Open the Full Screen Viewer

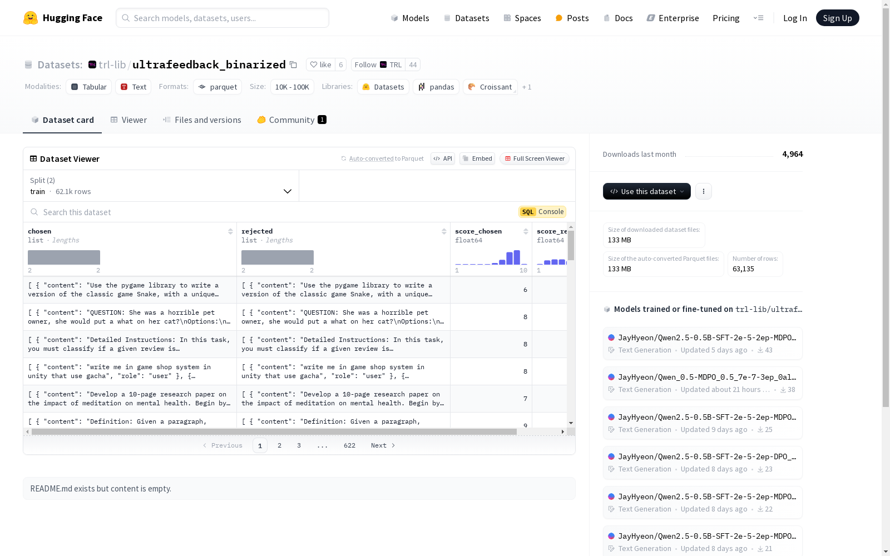534,158
